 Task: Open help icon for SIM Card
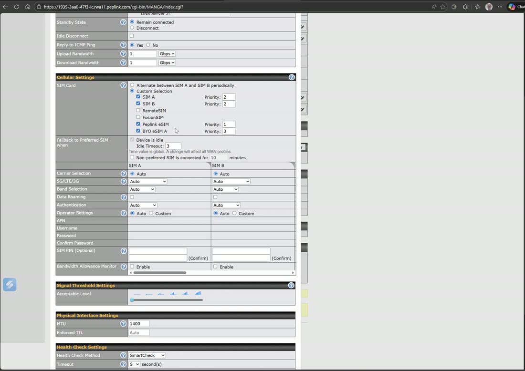coord(123,85)
